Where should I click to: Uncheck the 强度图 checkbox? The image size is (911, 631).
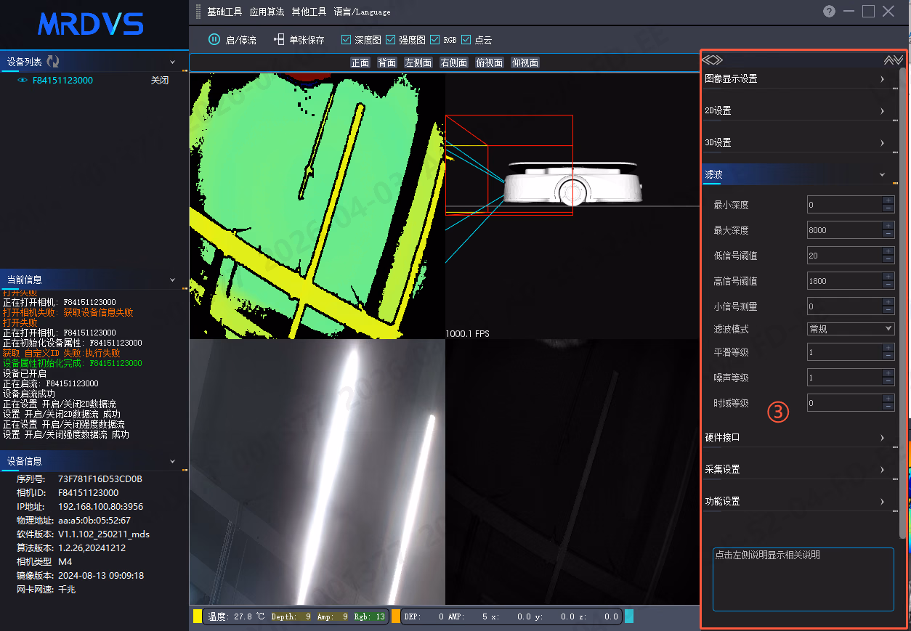pos(390,40)
